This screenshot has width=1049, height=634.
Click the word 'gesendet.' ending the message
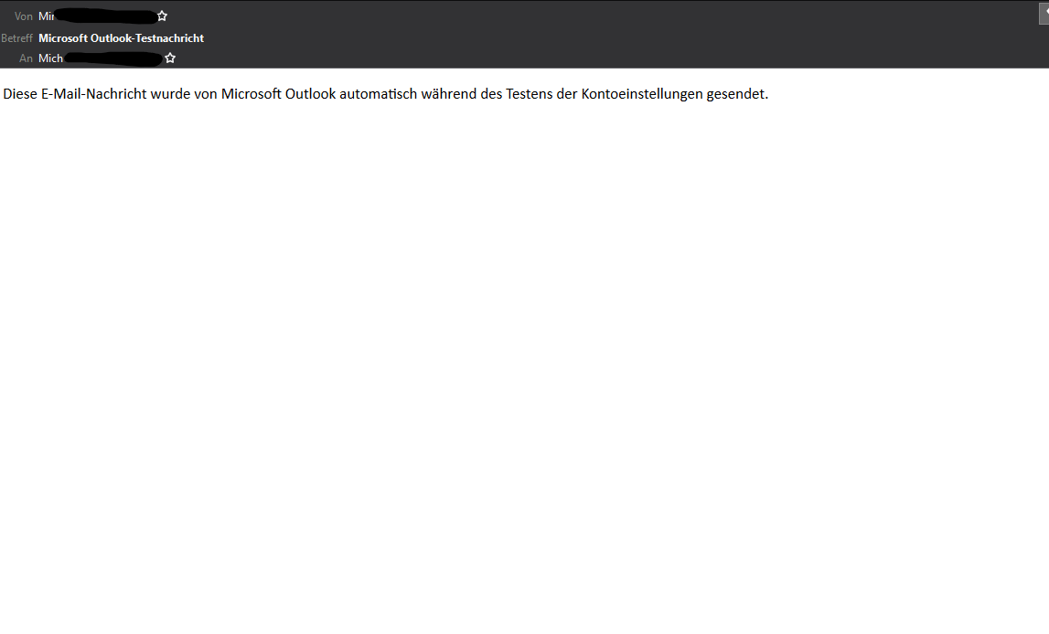737,94
